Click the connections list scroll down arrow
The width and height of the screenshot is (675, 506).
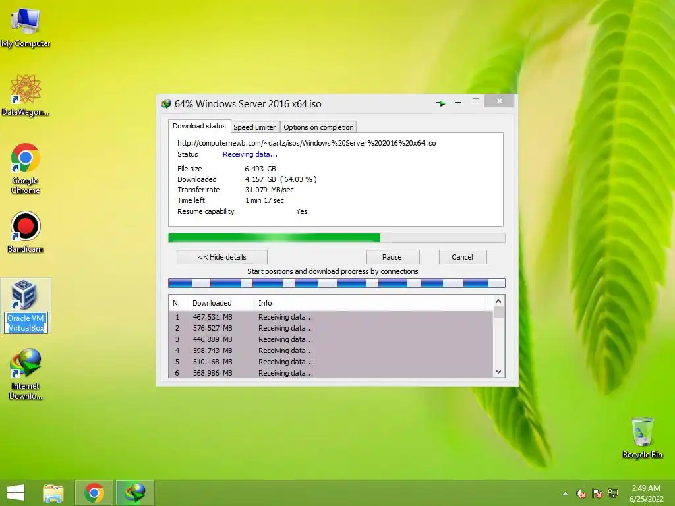498,372
